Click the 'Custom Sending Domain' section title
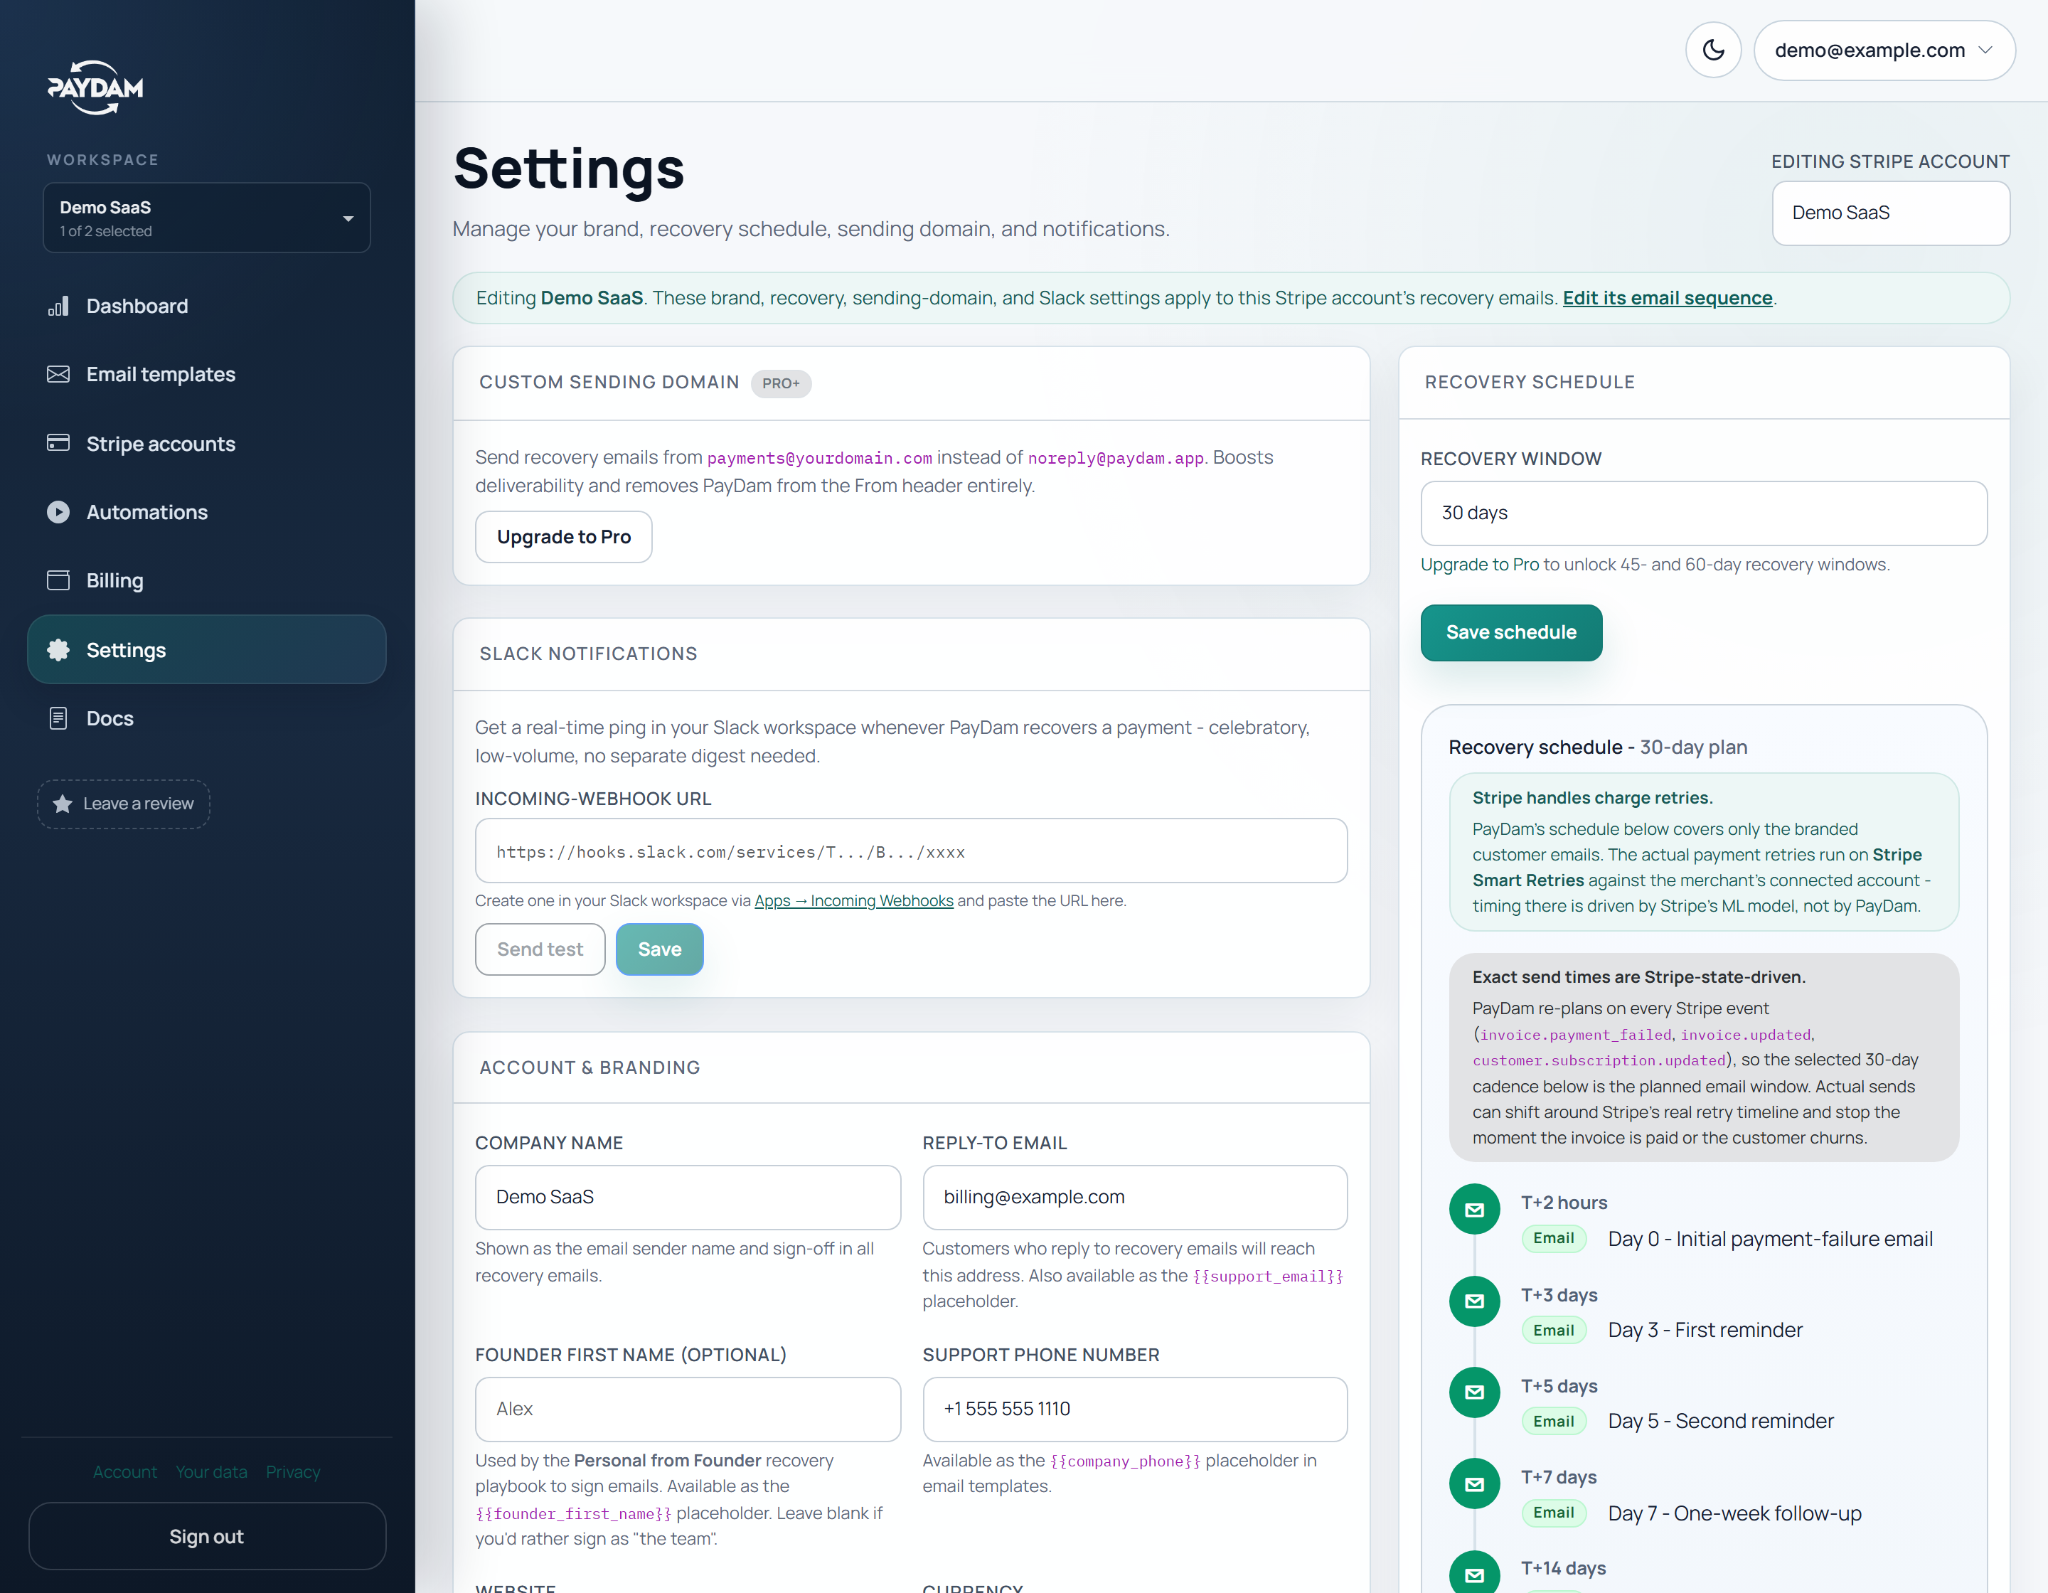 click(x=609, y=383)
